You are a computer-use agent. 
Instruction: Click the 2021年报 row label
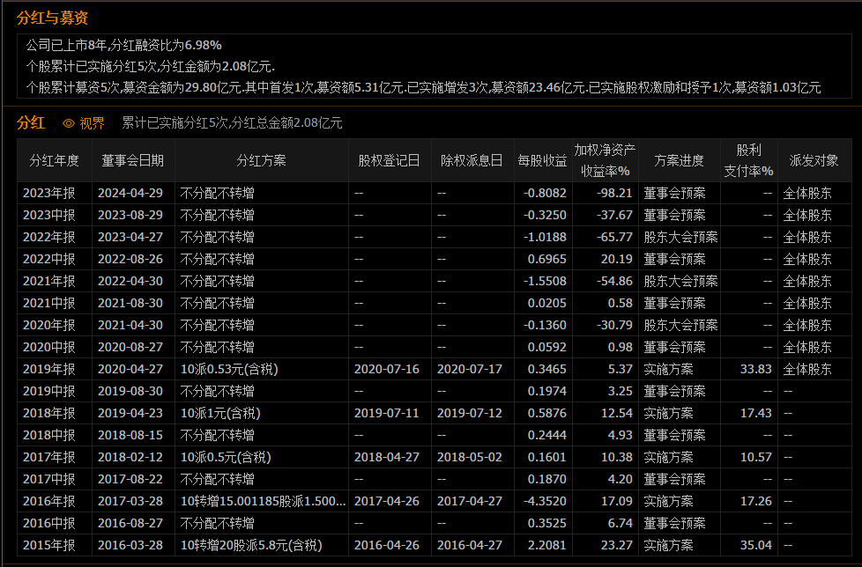49,281
